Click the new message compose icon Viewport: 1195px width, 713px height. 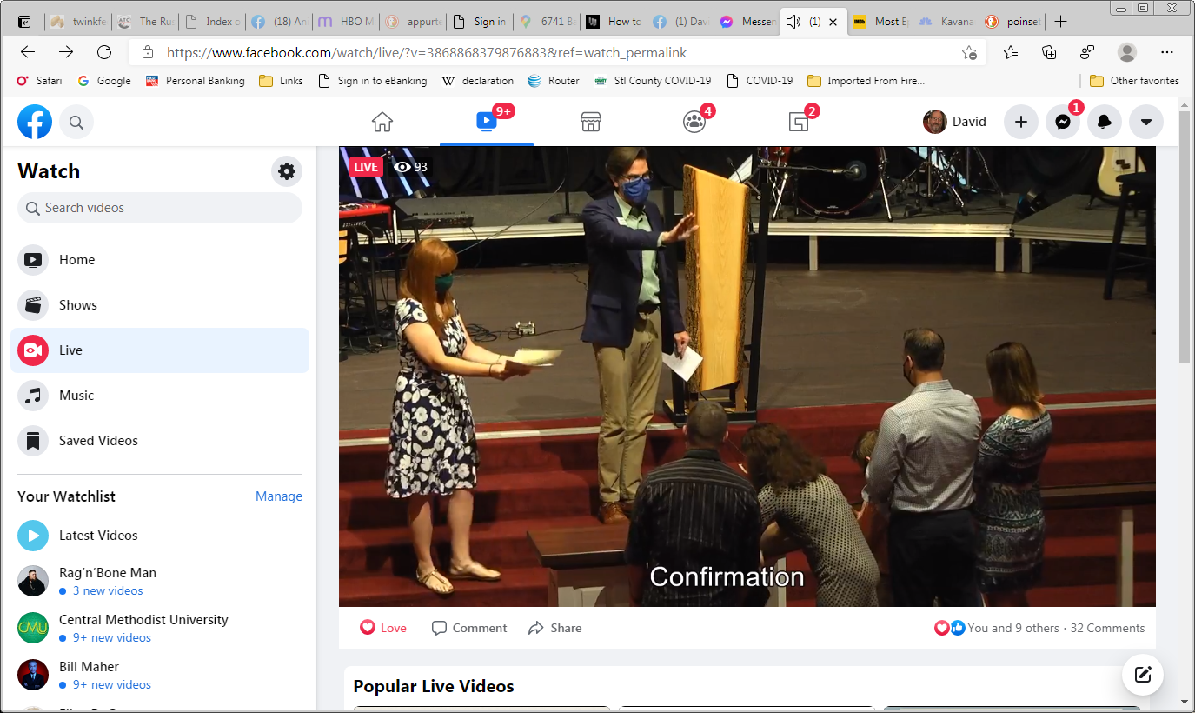point(1143,674)
